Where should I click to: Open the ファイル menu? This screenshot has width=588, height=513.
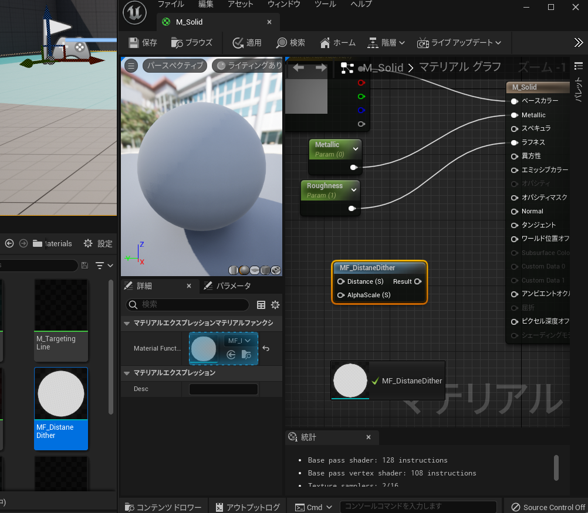(x=171, y=4)
